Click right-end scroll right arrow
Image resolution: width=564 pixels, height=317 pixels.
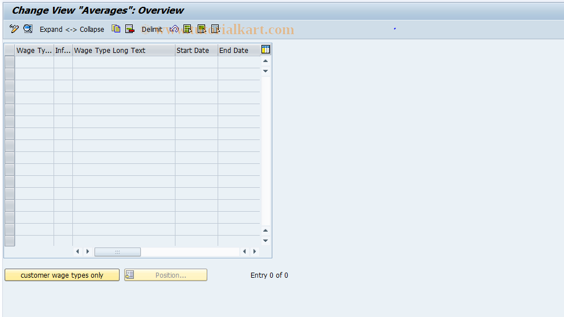tap(255, 252)
